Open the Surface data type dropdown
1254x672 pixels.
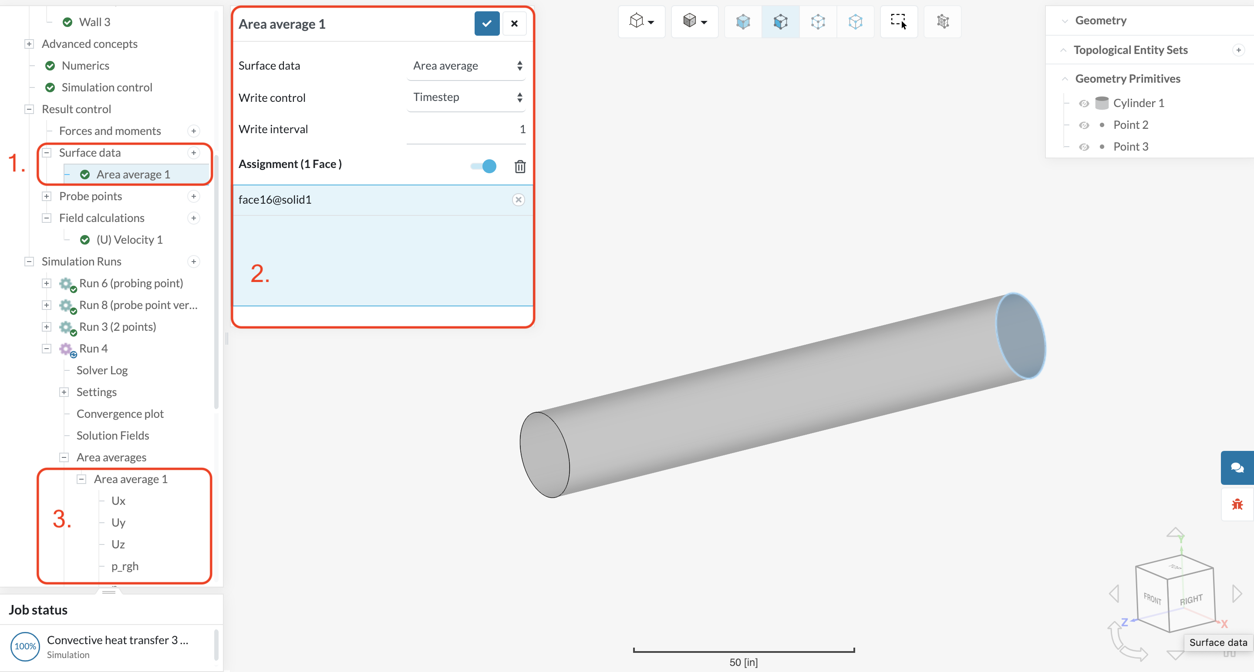pos(466,66)
